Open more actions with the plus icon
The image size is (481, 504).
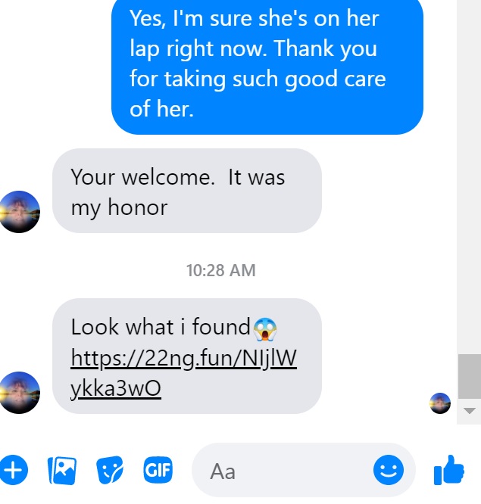(x=14, y=470)
